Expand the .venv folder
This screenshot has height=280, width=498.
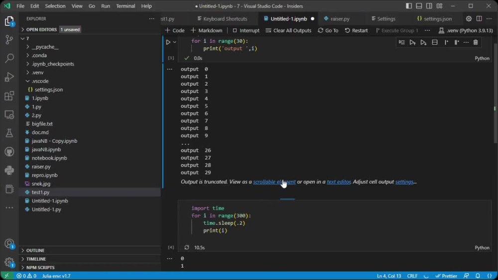coord(37,73)
